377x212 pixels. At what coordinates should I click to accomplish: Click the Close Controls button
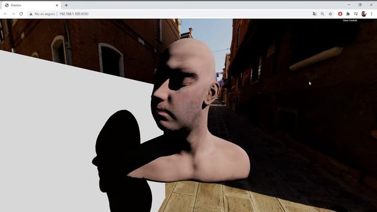[x=349, y=21]
